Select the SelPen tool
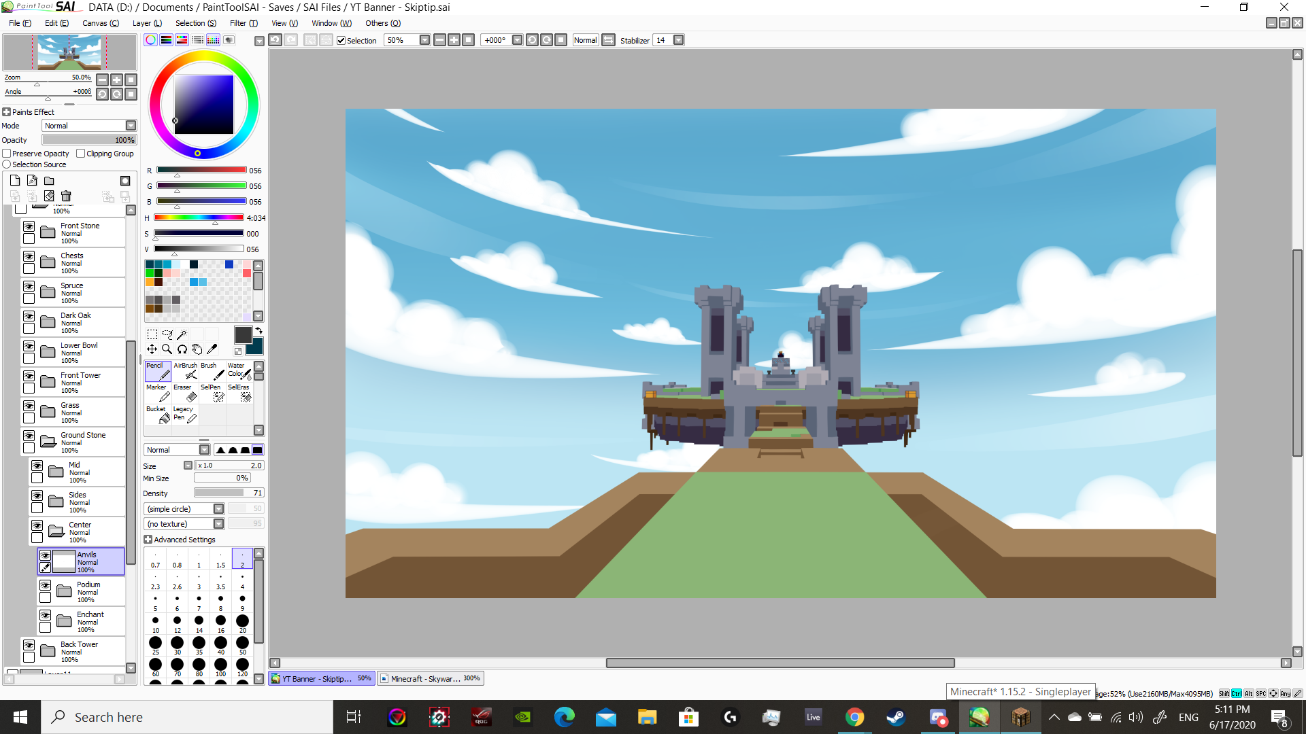Screen dimensions: 1306x734 [x=212, y=393]
